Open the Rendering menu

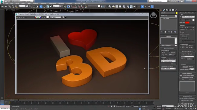[61, 3]
